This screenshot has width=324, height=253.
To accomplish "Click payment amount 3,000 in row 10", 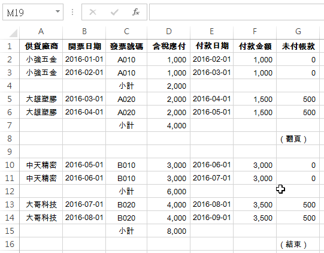I will [x=255, y=165].
